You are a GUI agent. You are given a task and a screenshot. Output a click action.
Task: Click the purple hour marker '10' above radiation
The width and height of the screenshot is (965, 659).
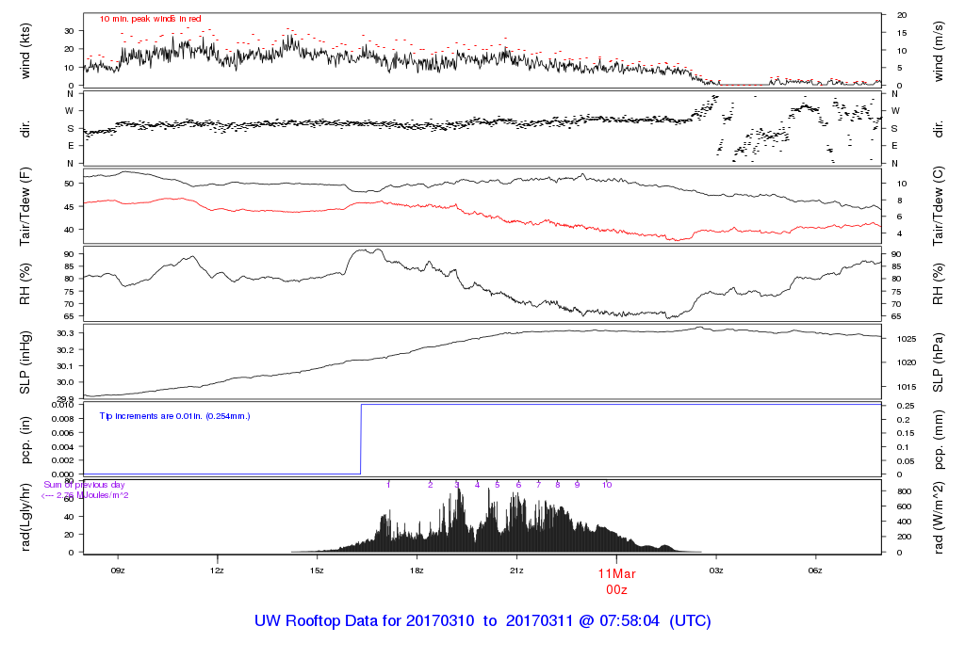607,485
